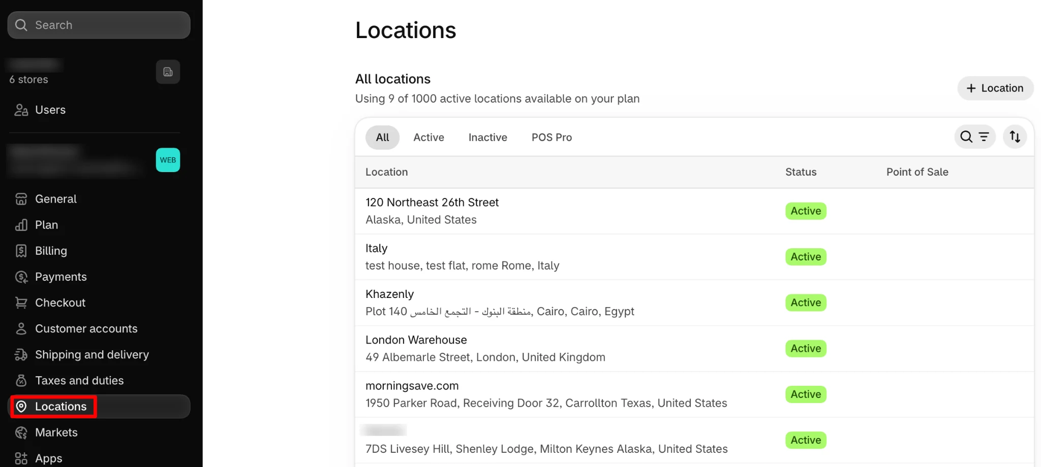Click the Users people icon

tap(21, 110)
